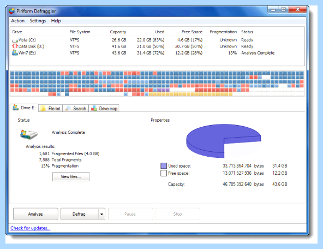
Task: Switch to the Search tab
Action: point(76,109)
